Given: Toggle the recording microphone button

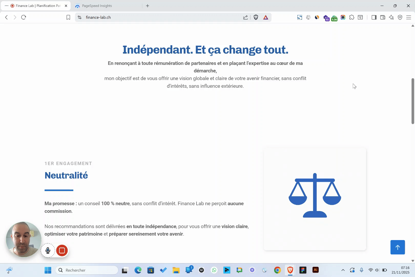Looking at the screenshot, I should 48,250.
